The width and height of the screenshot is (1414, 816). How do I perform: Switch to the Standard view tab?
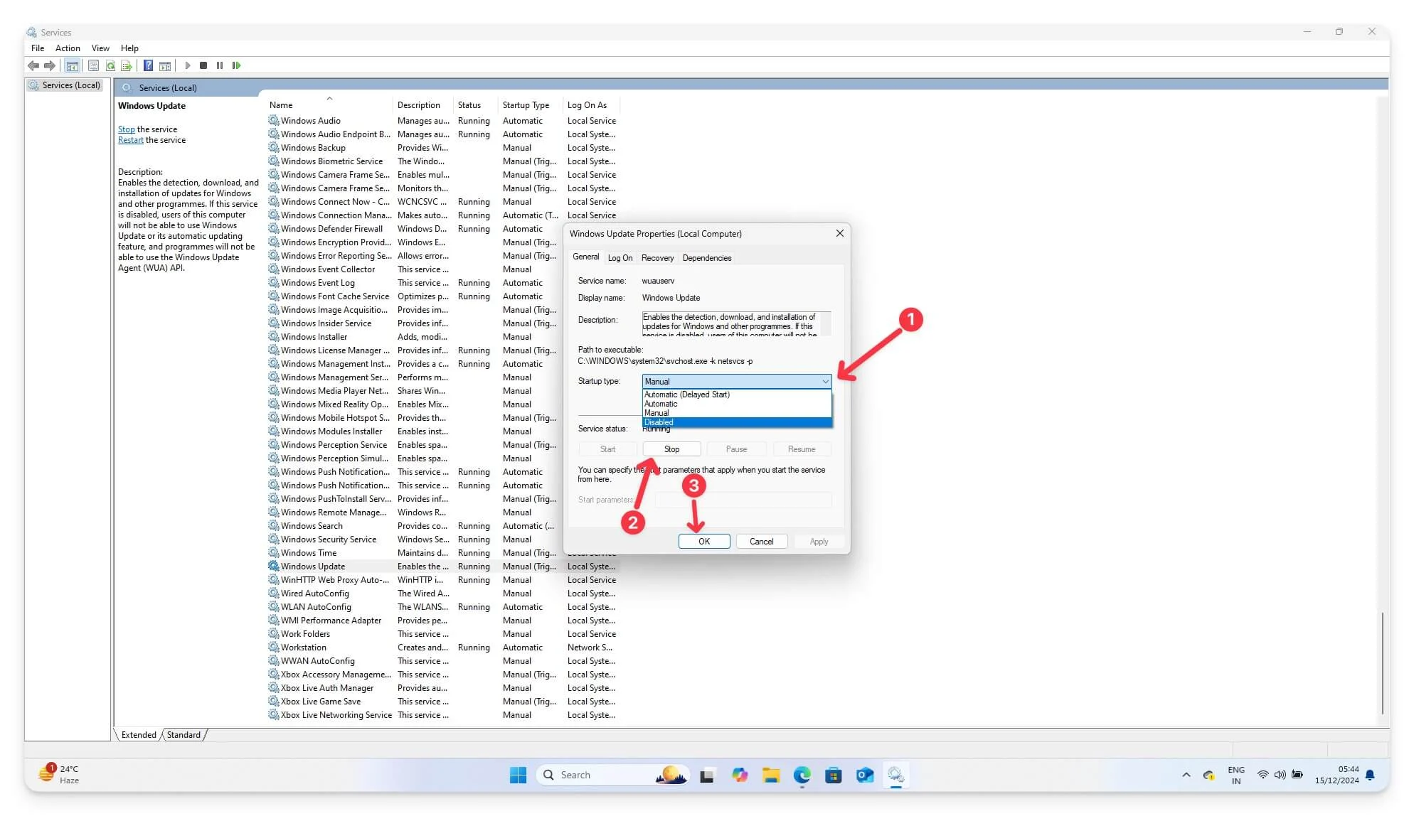point(183,734)
